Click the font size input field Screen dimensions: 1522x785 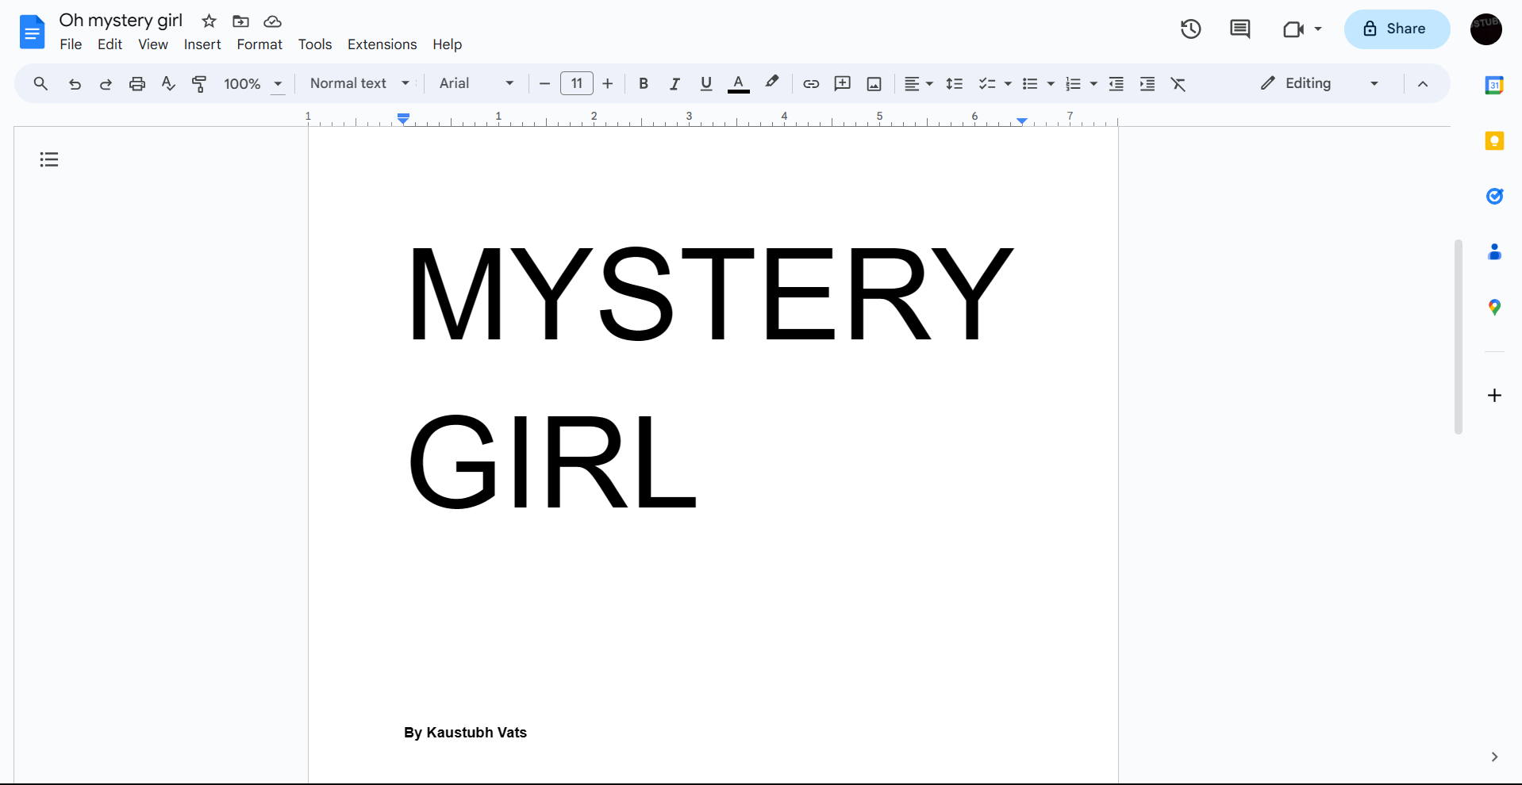tap(577, 83)
